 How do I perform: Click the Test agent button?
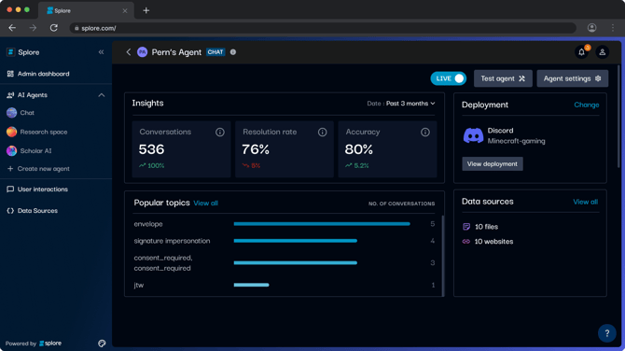coord(503,78)
